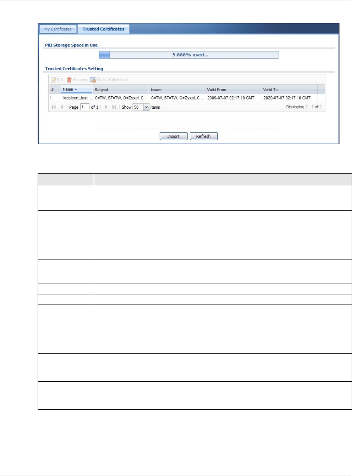This screenshot has height=476, width=352.
Task: Click the Import button
Action: (174, 136)
